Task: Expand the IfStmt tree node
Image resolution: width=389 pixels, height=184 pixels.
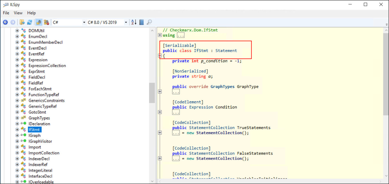Action: [x=17, y=130]
